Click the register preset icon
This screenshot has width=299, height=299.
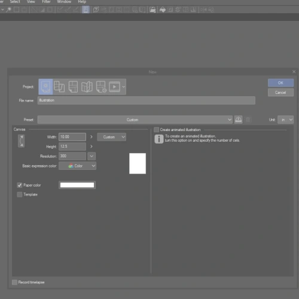[238, 120]
